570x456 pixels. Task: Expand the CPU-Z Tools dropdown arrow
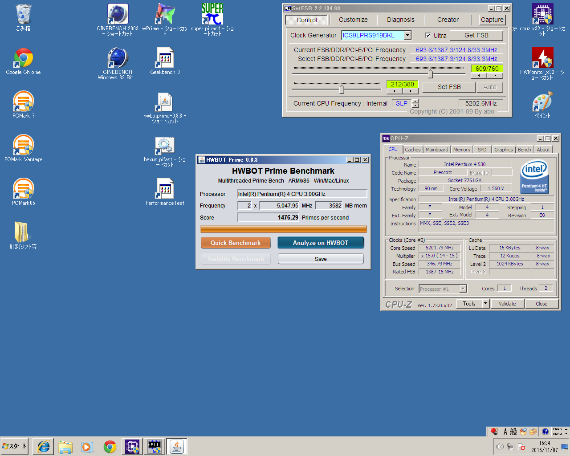pos(486,304)
